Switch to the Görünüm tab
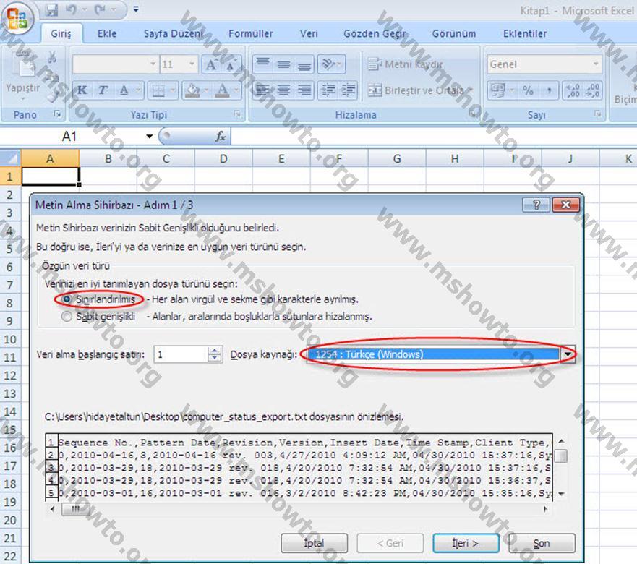The height and width of the screenshot is (564, 637). tap(454, 34)
